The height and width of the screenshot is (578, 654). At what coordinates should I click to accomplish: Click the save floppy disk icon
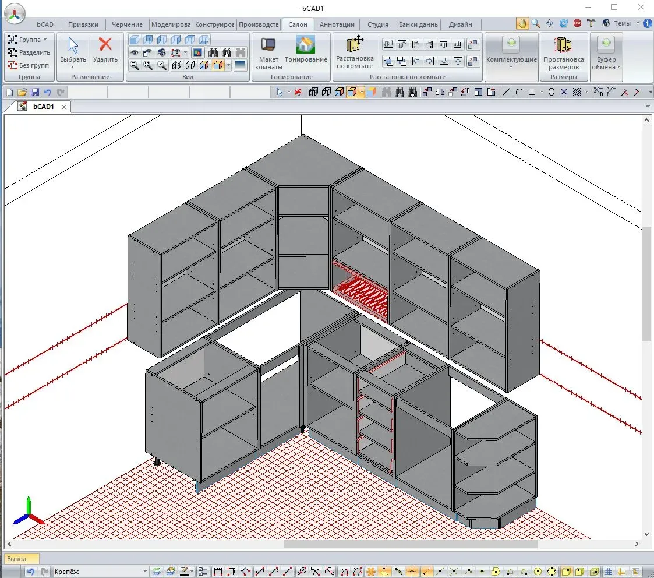pyautogui.click(x=35, y=92)
